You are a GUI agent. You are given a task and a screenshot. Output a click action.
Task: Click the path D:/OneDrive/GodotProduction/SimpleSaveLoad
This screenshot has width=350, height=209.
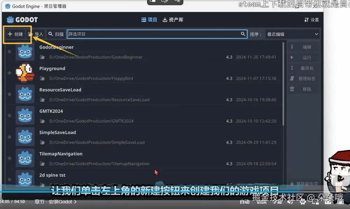point(97,142)
